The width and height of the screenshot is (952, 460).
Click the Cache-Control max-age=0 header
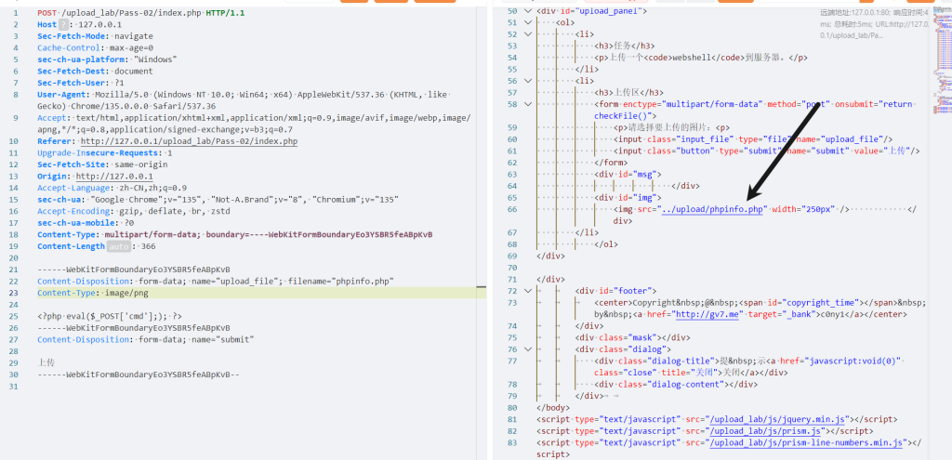click(x=96, y=48)
